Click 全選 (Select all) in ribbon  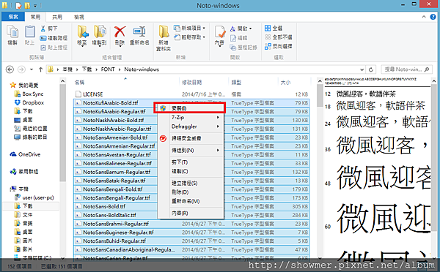click(274, 28)
